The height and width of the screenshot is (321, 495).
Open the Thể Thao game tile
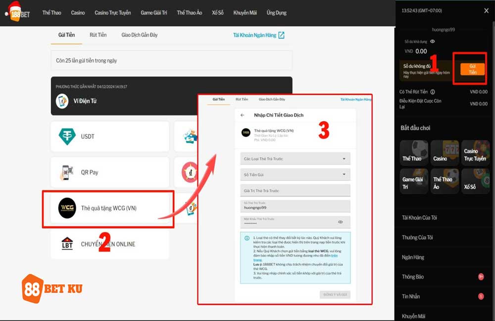point(414,153)
